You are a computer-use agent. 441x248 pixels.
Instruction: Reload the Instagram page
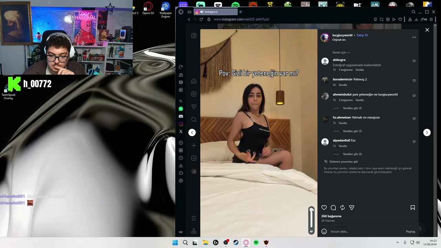pos(201,19)
